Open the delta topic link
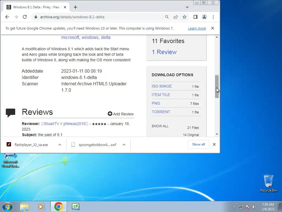Image resolution: width=282 pixels, height=212 pixels. (x=105, y=38)
